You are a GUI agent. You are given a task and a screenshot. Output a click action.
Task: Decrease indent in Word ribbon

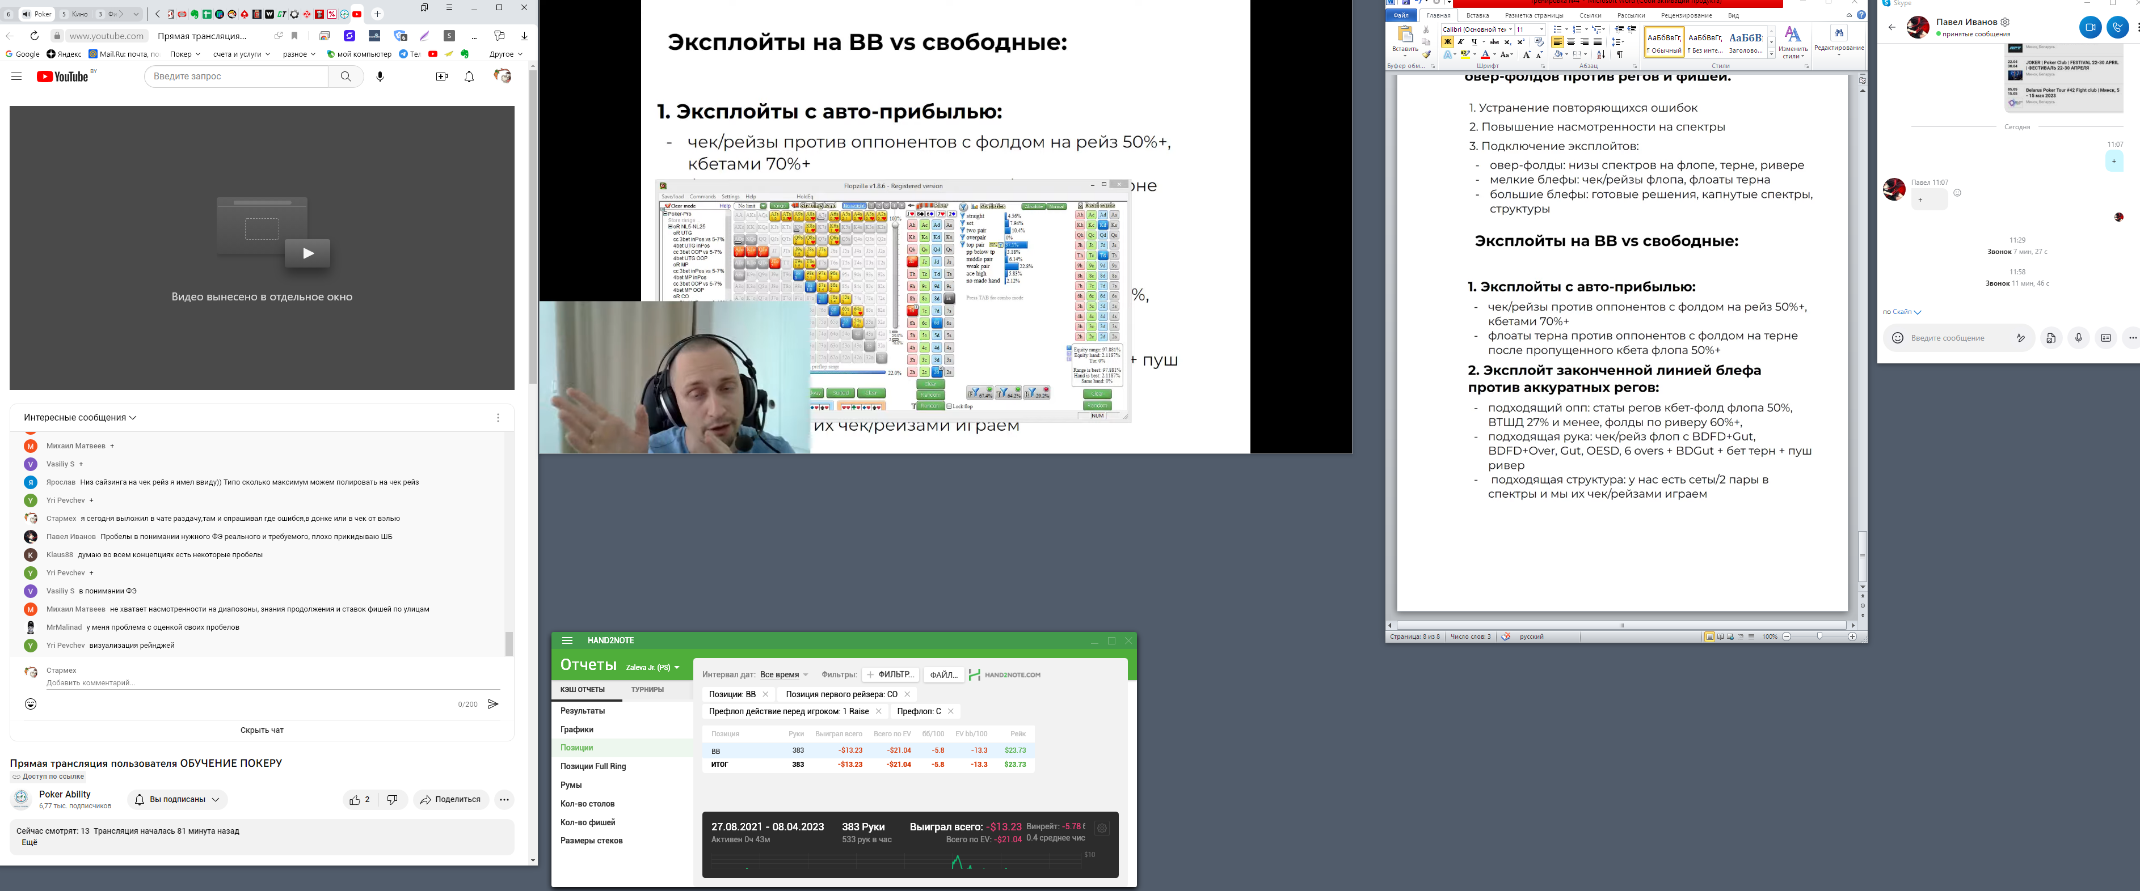(1619, 29)
